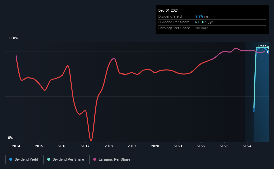Toggle the Earnings Per Share legend button
This screenshot has height=169, width=274.
pos(112,160)
